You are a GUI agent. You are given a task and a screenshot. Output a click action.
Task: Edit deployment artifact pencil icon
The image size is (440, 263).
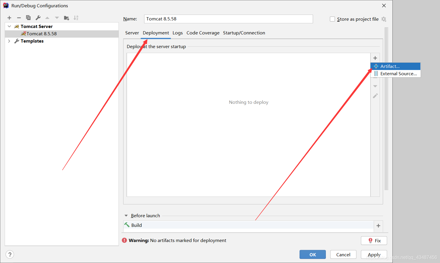pyautogui.click(x=375, y=96)
